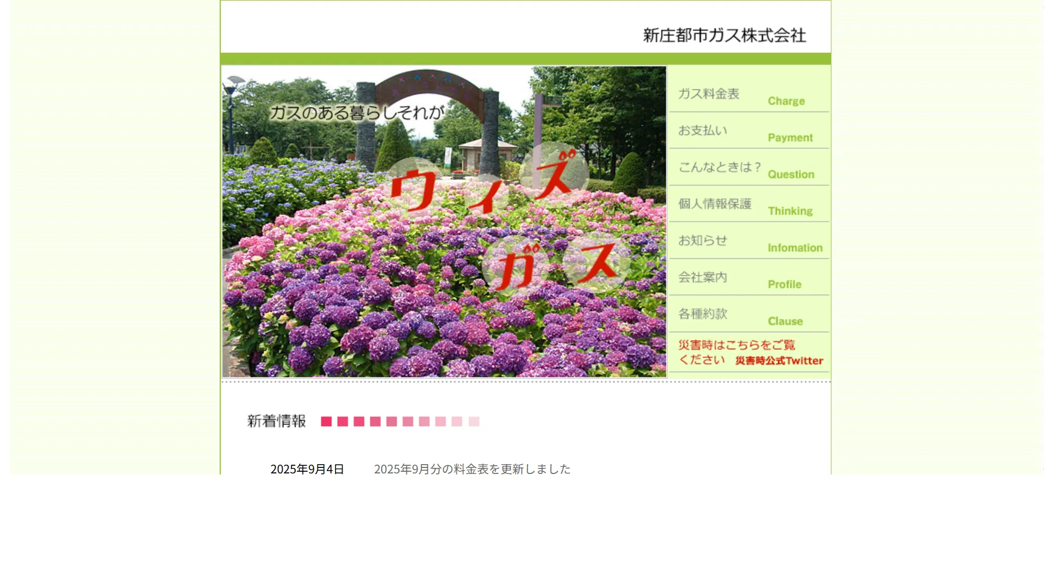
Task: Click the first dark pink square
Action: pos(326,422)
